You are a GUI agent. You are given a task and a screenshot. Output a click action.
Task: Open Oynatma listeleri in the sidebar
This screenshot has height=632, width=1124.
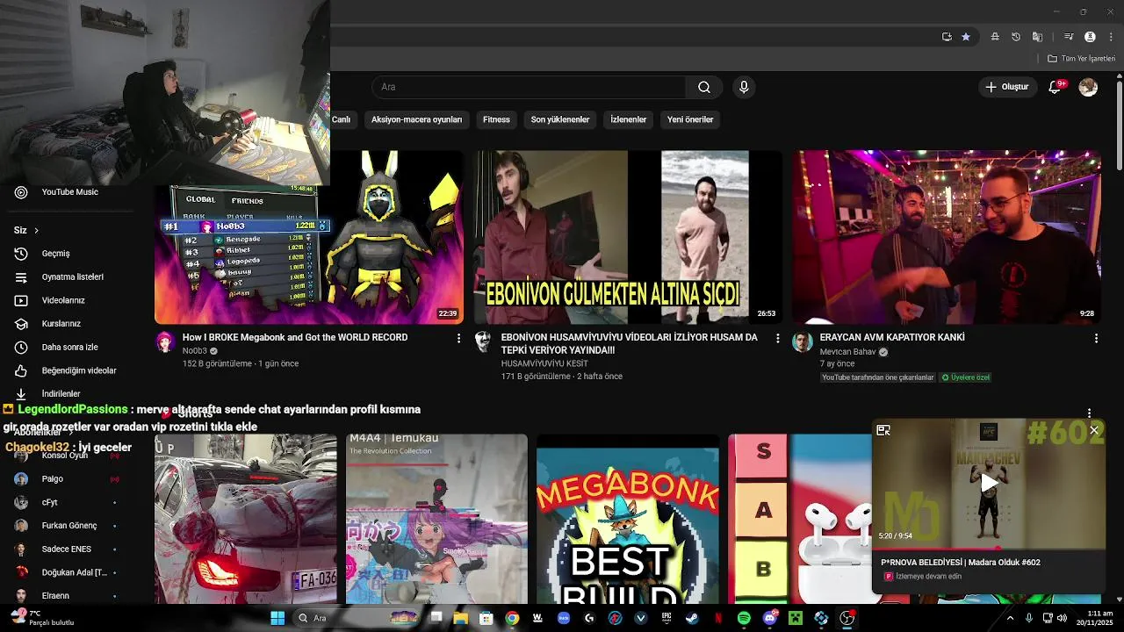[70, 276]
